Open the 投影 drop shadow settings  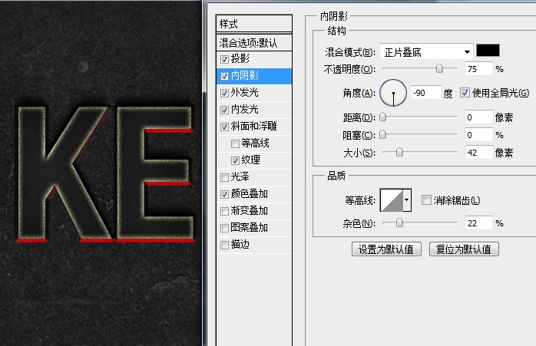240,59
